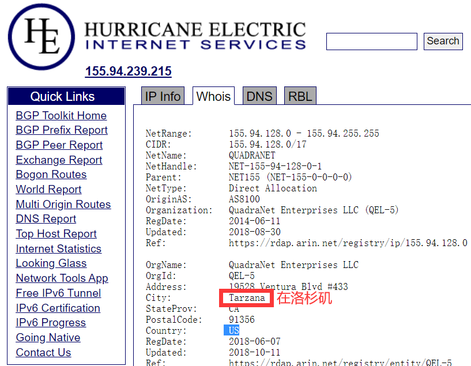The image size is (471, 366).
Task: Open the IPv6 Certification link
Action: click(58, 308)
